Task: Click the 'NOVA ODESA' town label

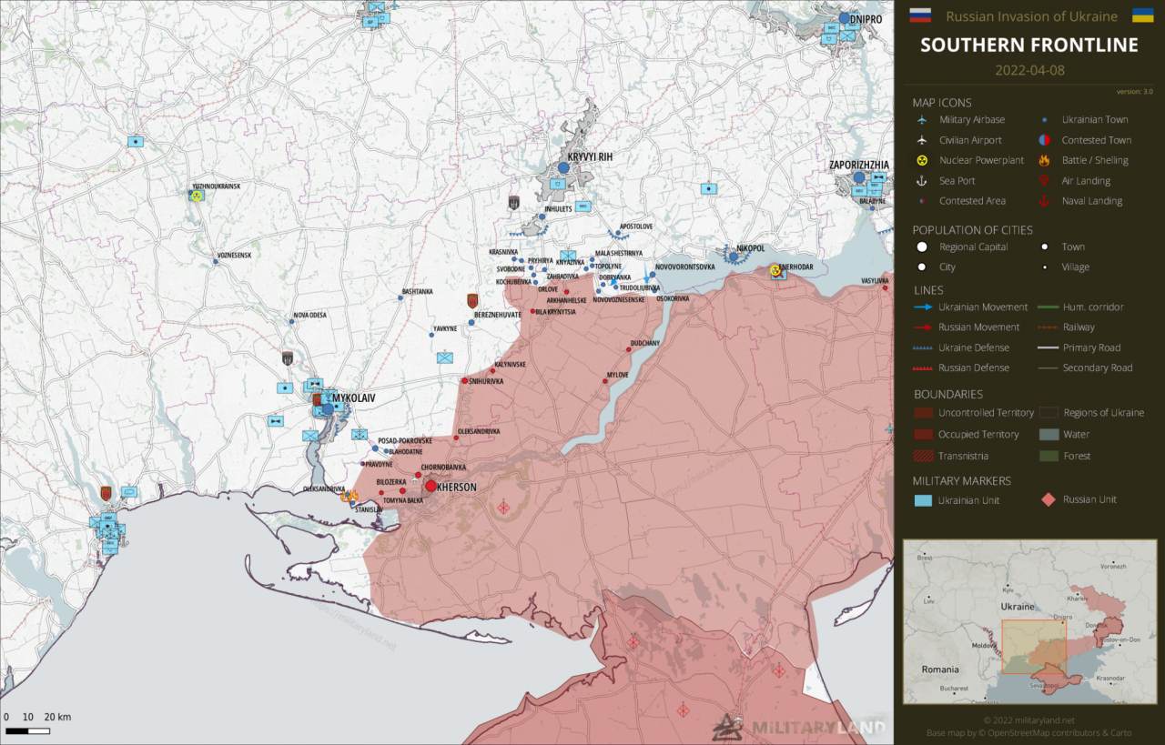Action: coord(309,315)
